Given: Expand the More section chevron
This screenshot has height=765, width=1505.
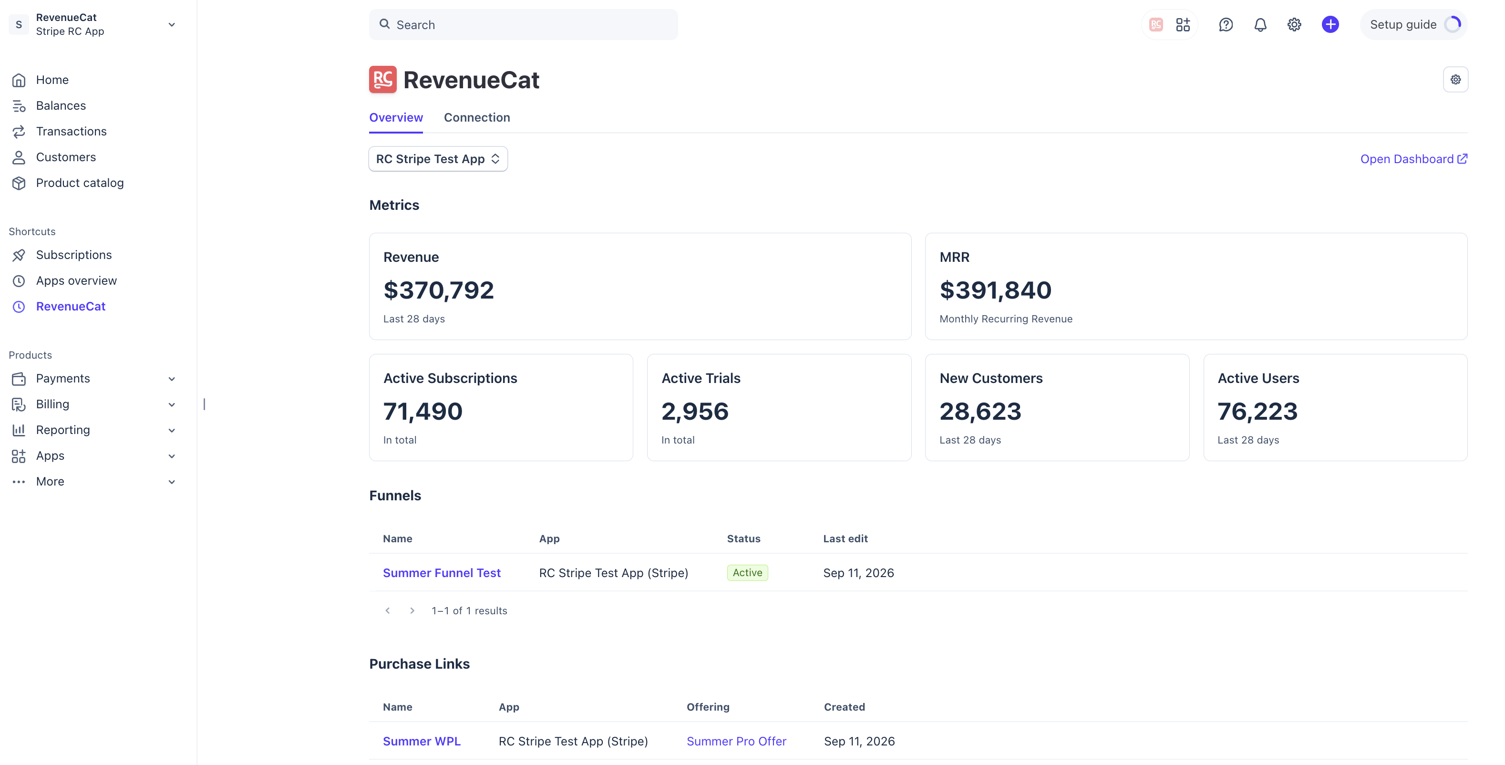Looking at the screenshot, I should [172, 482].
